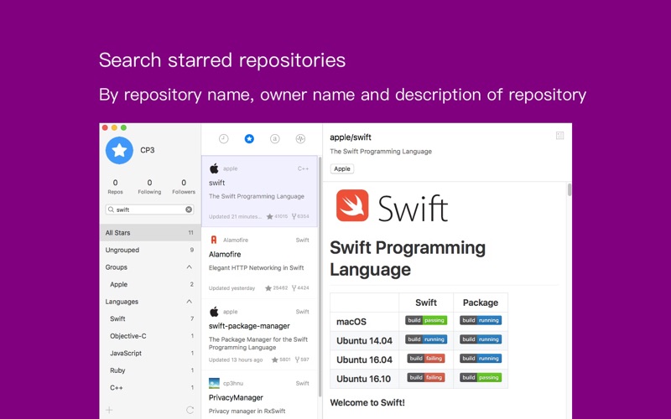Select the starred repositories tab icon
Viewport: 671px width, 419px height.
249,138
